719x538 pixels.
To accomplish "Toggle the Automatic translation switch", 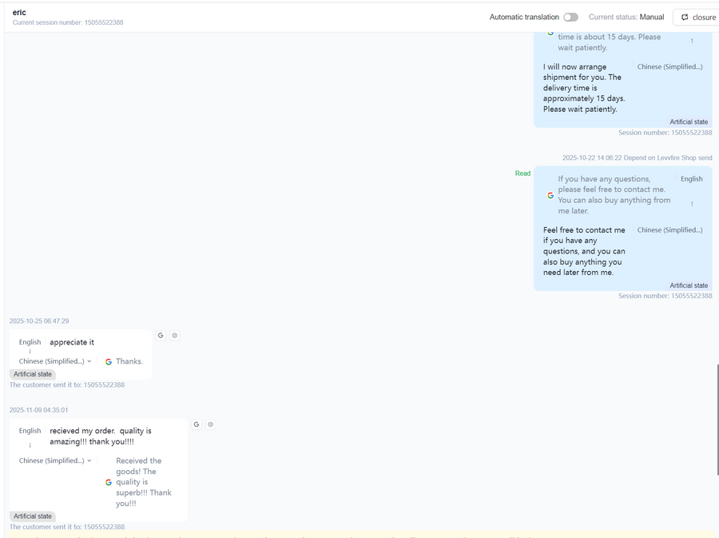I will point(570,17).
